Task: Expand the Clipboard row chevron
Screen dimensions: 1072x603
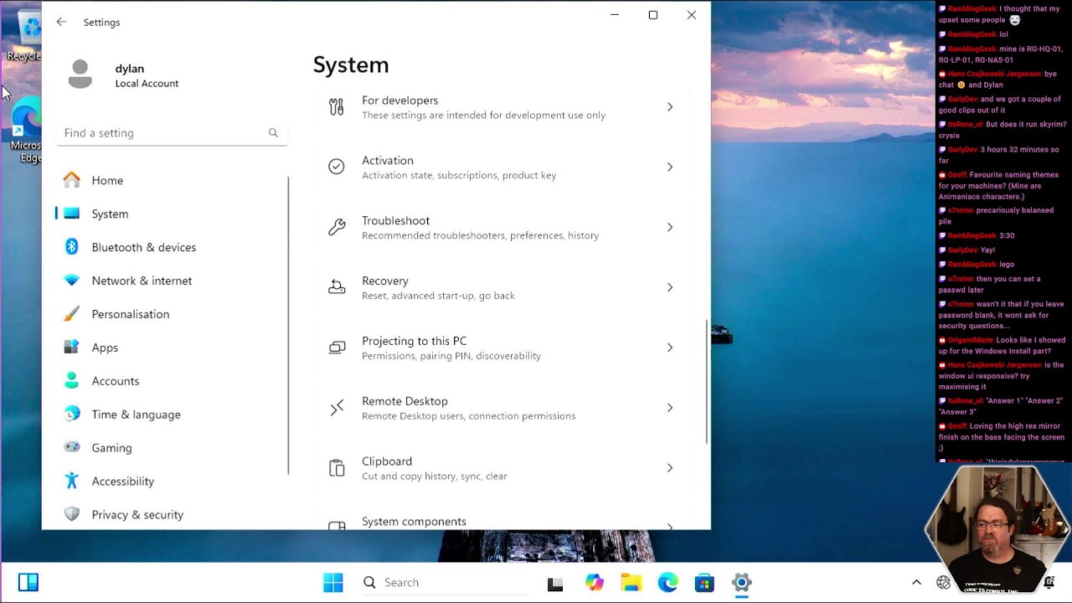Action: (670, 468)
